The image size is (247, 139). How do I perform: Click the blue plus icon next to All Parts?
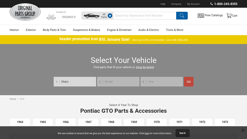[110, 16]
